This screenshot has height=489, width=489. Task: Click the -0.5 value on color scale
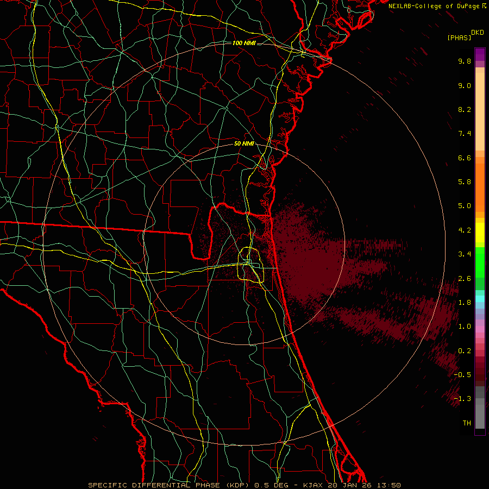tap(462, 375)
